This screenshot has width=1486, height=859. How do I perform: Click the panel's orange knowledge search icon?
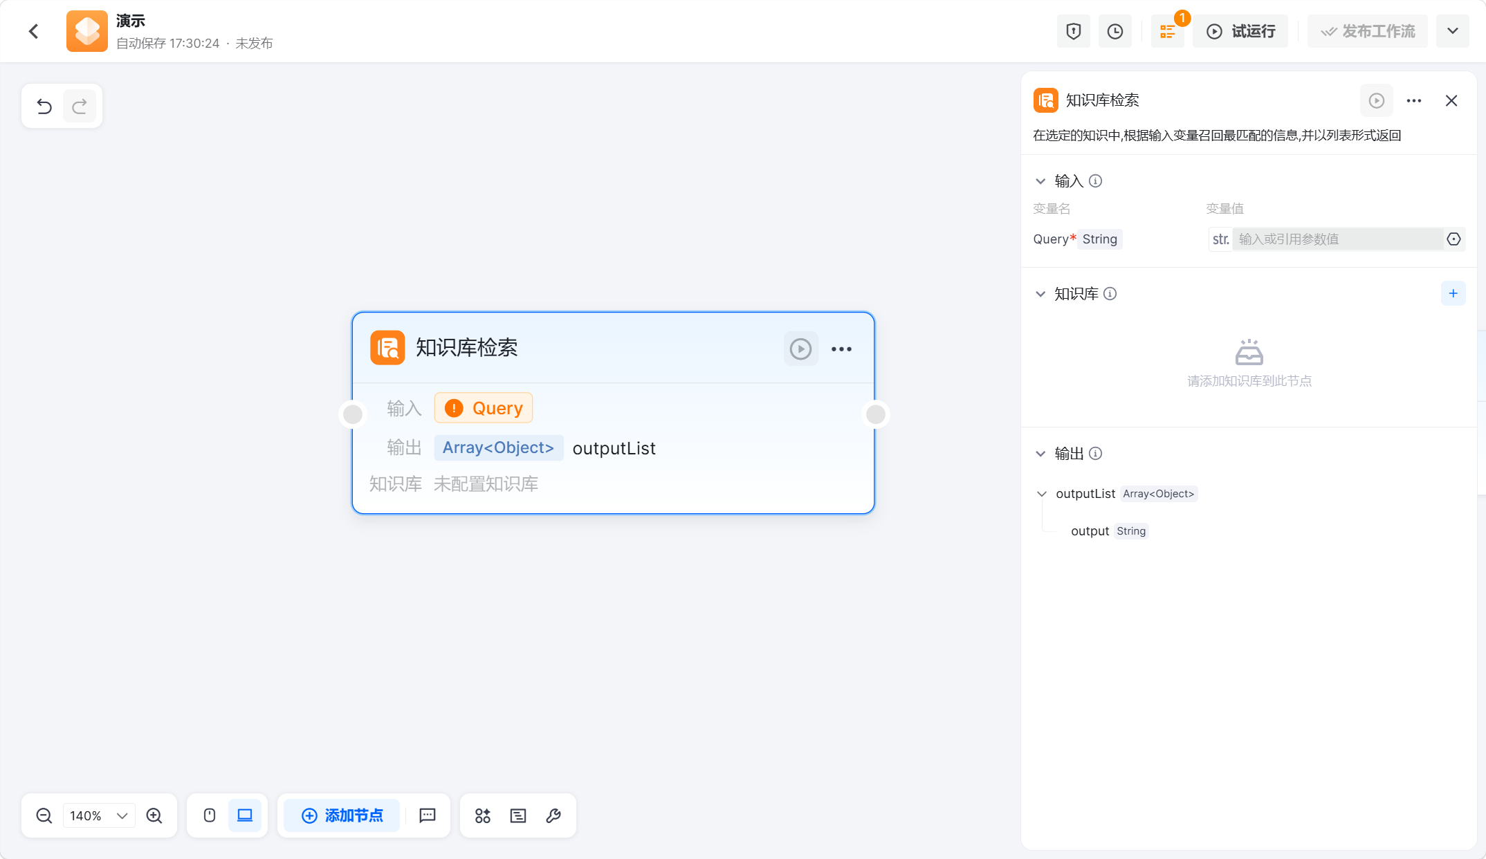click(x=1045, y=100)
